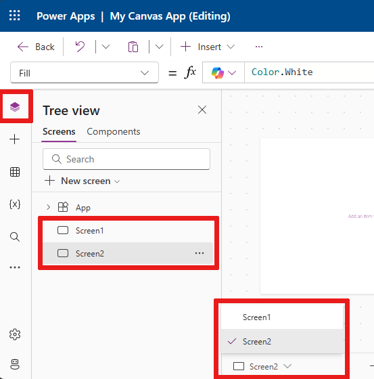The width and height of the screenshot is (374, 379).
Task: Switch to the Screens tab
Action: tap(59, 131)
